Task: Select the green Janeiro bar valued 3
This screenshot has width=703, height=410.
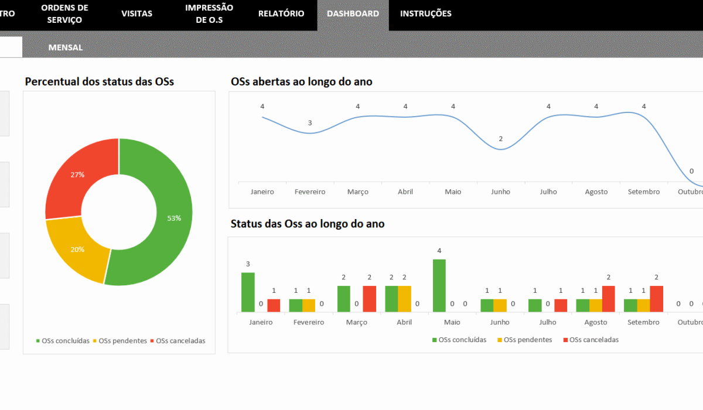Action: click(x=248, y=292)
